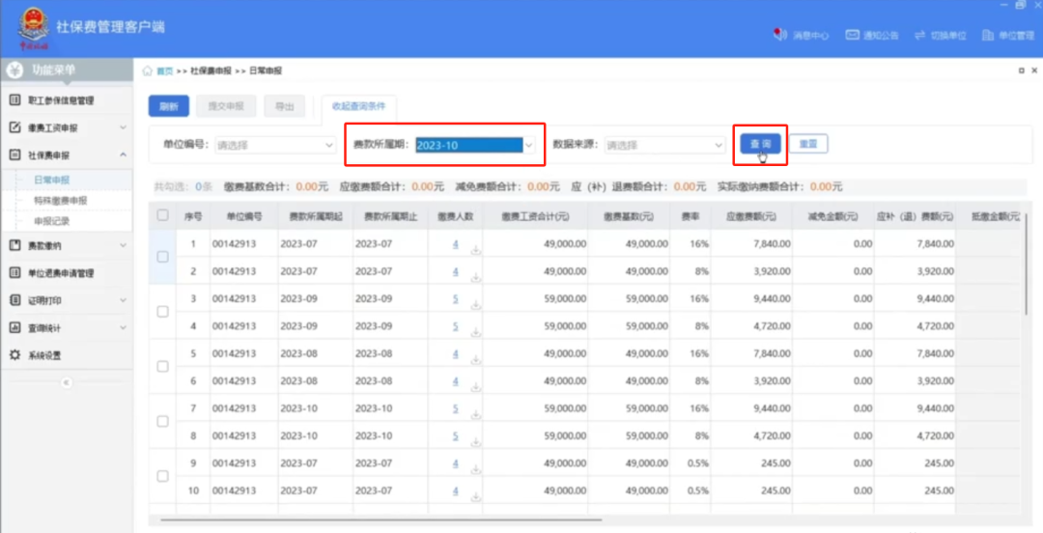Click the 缴费基数(元) column header

628,216
